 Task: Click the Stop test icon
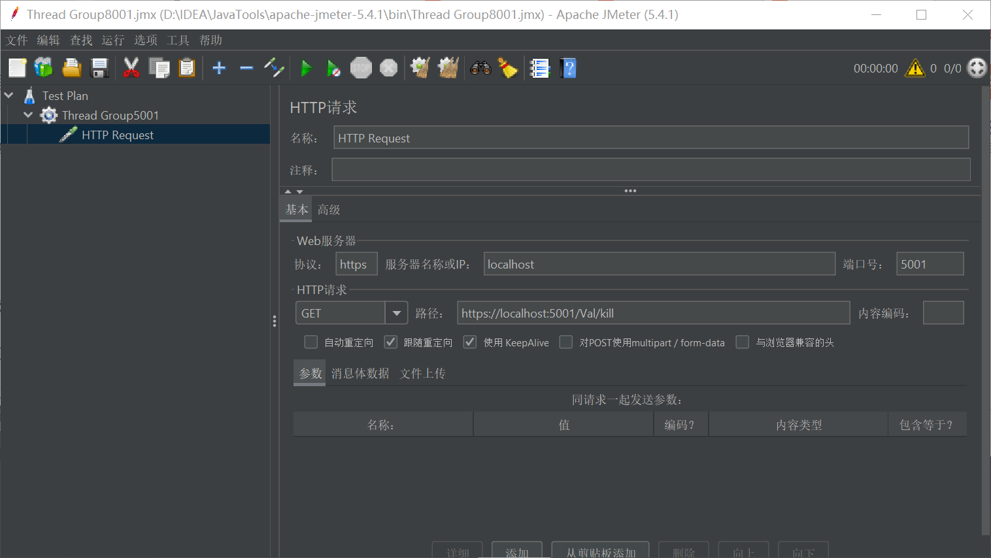tap(361, 68)
